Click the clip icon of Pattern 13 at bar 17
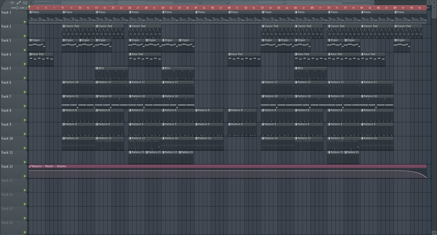 [97, 138]
